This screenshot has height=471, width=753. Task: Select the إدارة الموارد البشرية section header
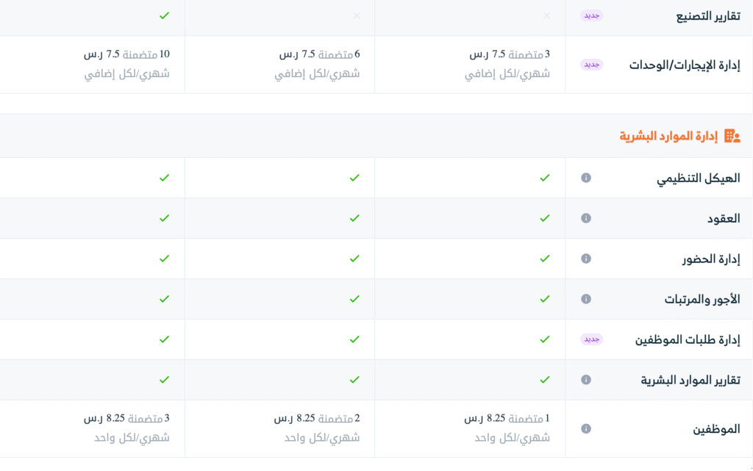point(668,136)
